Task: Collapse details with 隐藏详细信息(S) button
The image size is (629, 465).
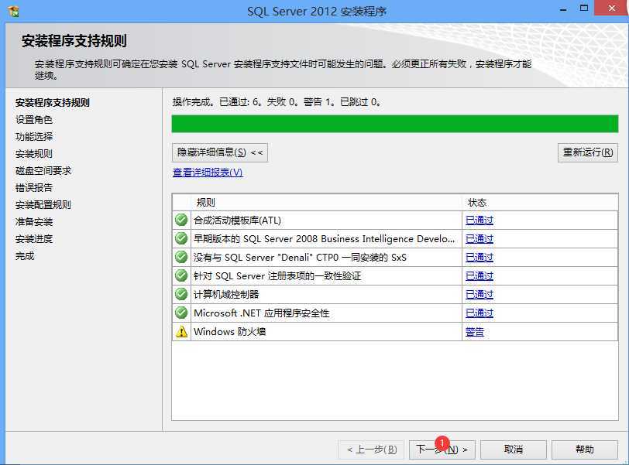Action: 220,152
